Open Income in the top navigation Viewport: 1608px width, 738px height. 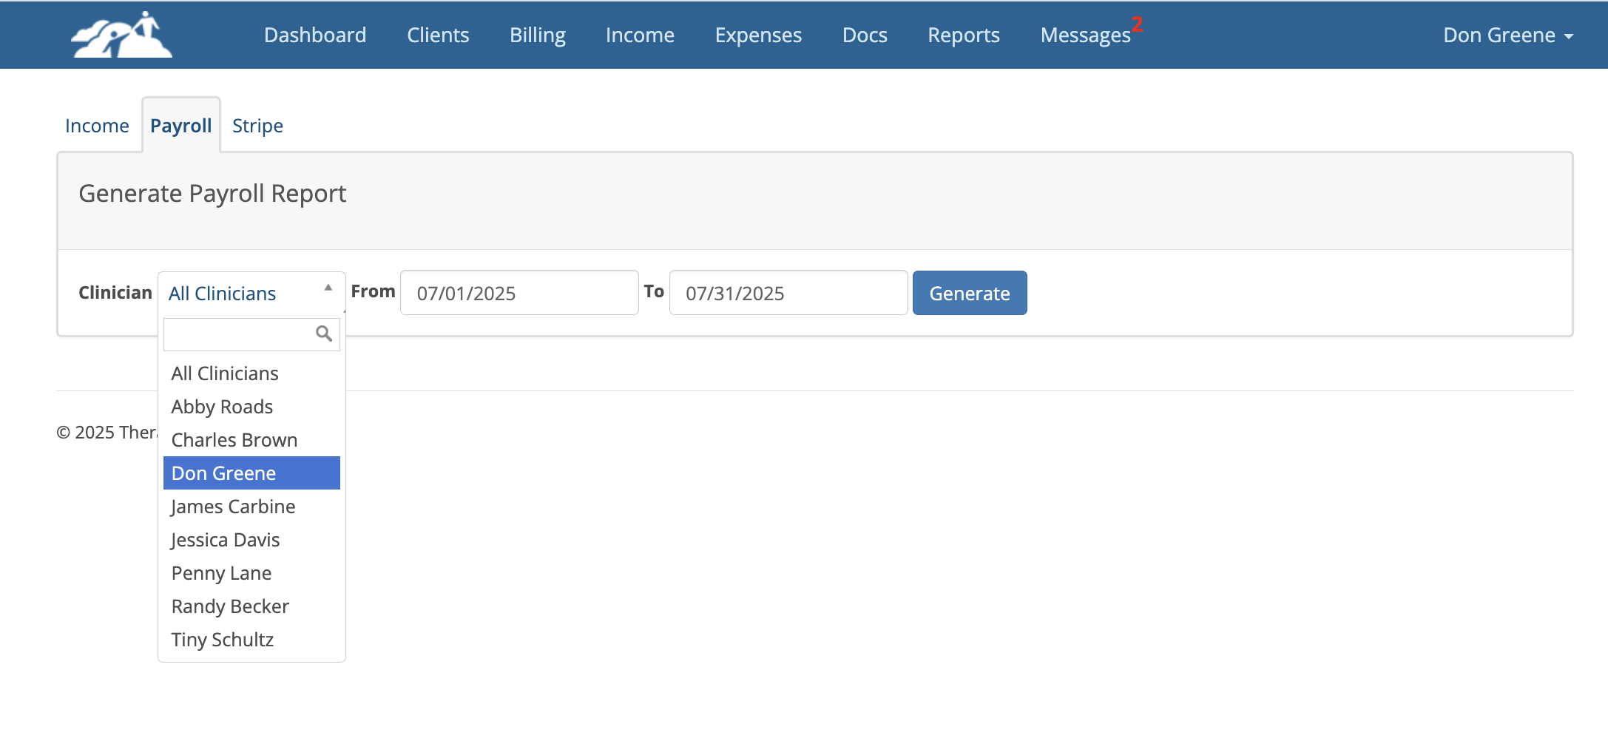pyautogui.click(x=640, y=35)
